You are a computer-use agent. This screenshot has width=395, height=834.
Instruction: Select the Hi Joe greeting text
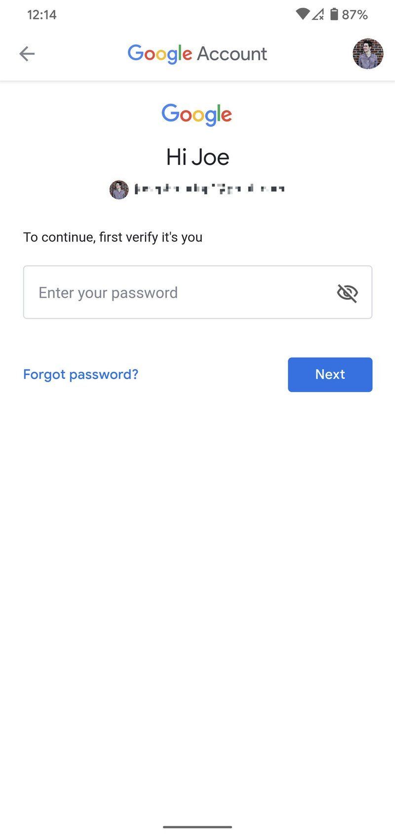[x=197, y=157]
